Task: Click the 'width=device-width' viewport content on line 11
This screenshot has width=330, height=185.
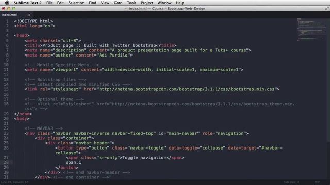Action: click(127, 70)
